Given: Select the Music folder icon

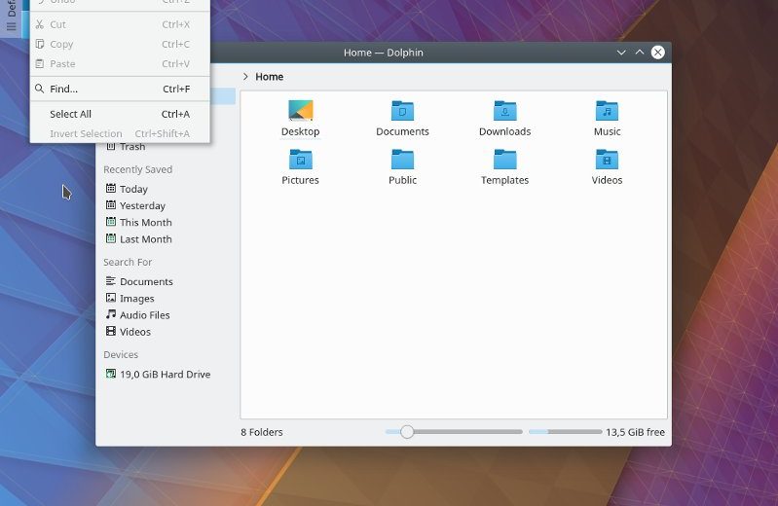Looking at the screenshot, I should 607,111.
